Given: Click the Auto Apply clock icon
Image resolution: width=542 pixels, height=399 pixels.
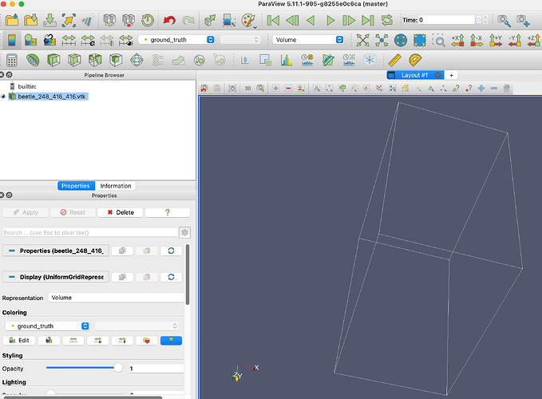Looking at the screenshot, I should 148,20.
